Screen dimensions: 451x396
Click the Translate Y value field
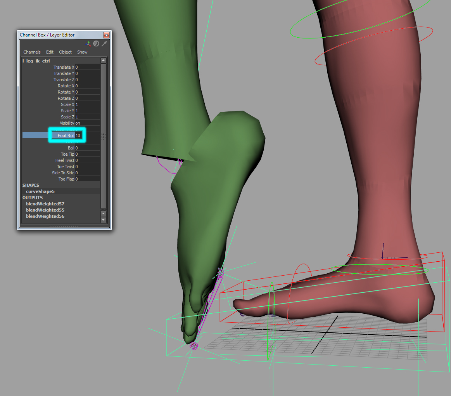(x=87, y=73)
